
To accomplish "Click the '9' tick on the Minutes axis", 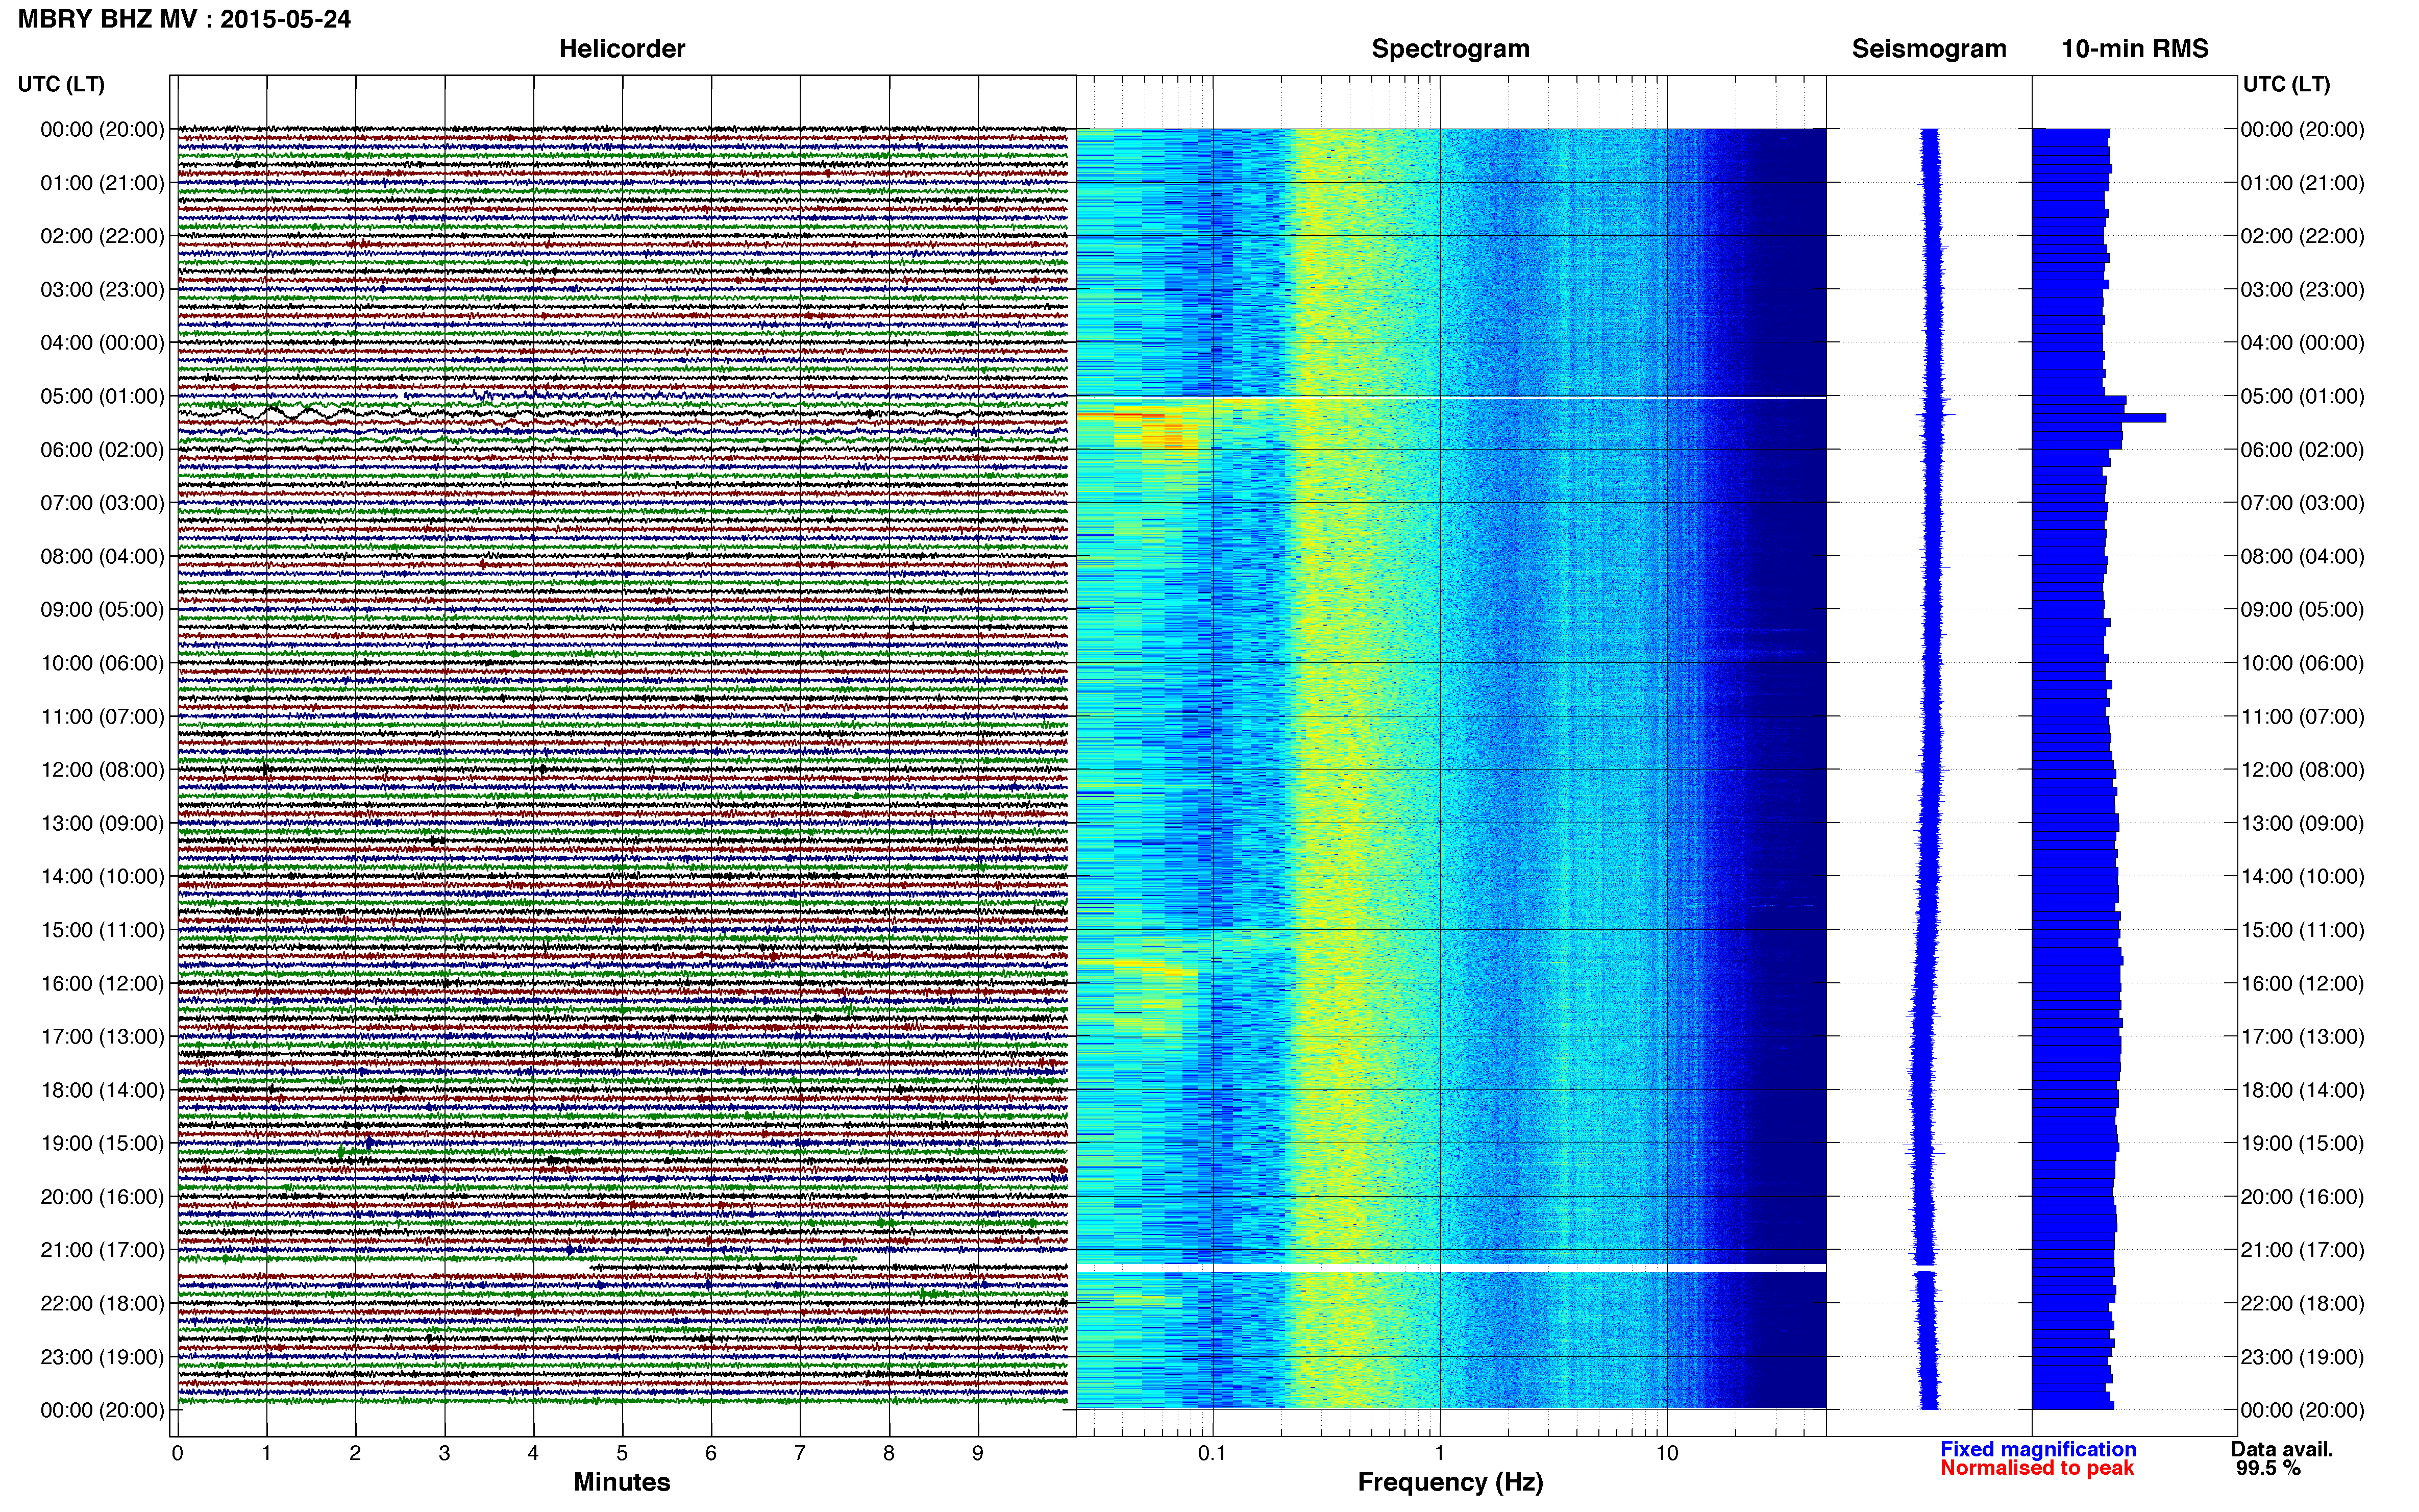I will 978,1453.
